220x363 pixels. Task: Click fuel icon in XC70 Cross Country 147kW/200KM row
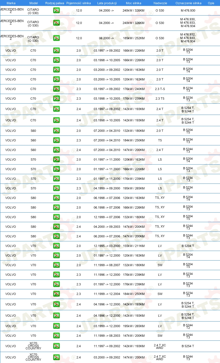(x=56, y=357)
